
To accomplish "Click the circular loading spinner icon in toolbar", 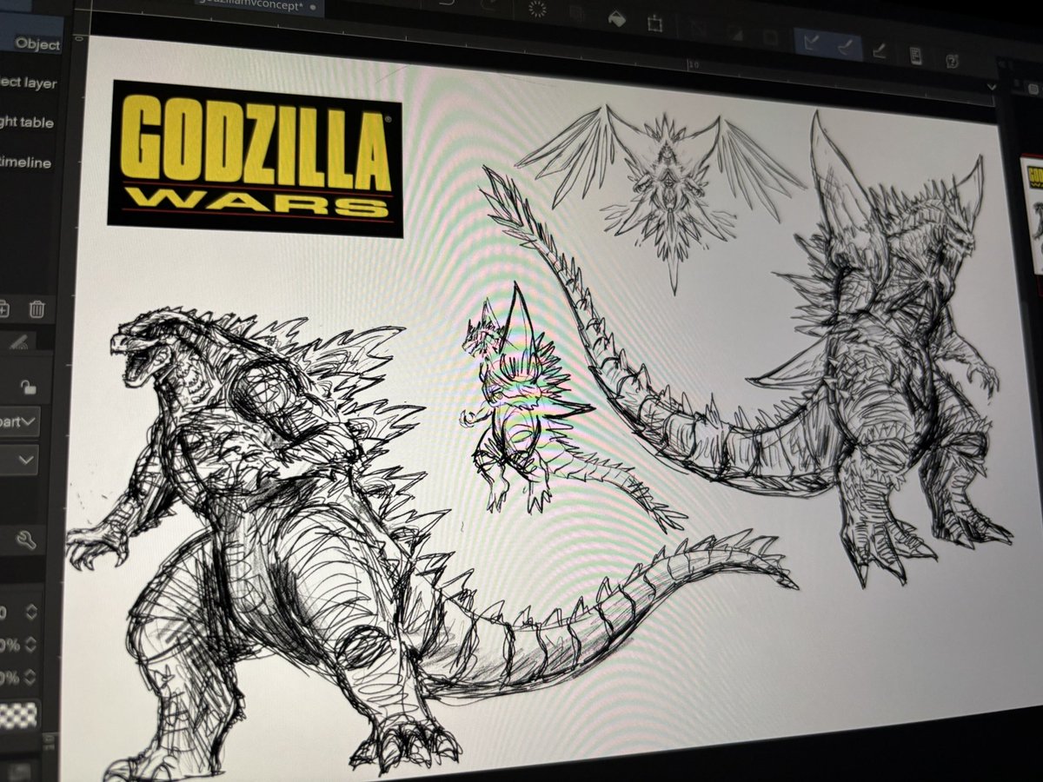I will coord(536,10).
